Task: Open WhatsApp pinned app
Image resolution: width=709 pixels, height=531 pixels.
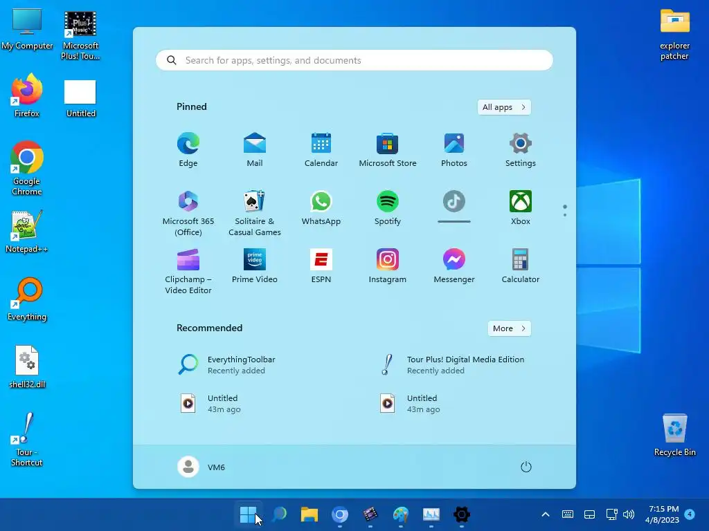Action: (x=321, y=208)
